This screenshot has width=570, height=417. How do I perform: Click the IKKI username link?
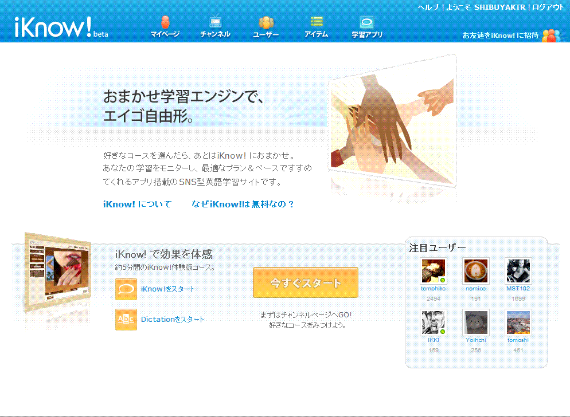pyautogui.click(x=434, y=340)
